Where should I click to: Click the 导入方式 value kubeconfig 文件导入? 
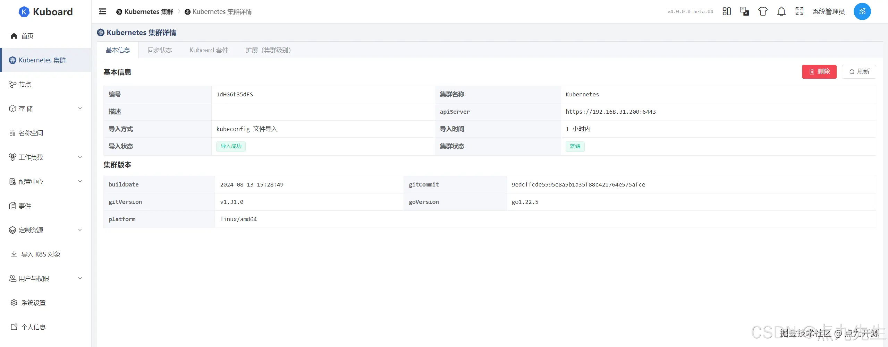(247, 129)
